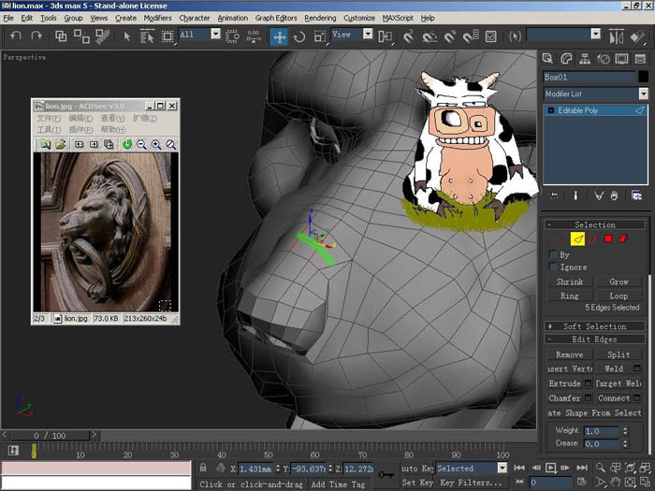The height and width of the screenshot is (491, 655).
Task: Open the Modify command panel tab
Action: (566, 59)
